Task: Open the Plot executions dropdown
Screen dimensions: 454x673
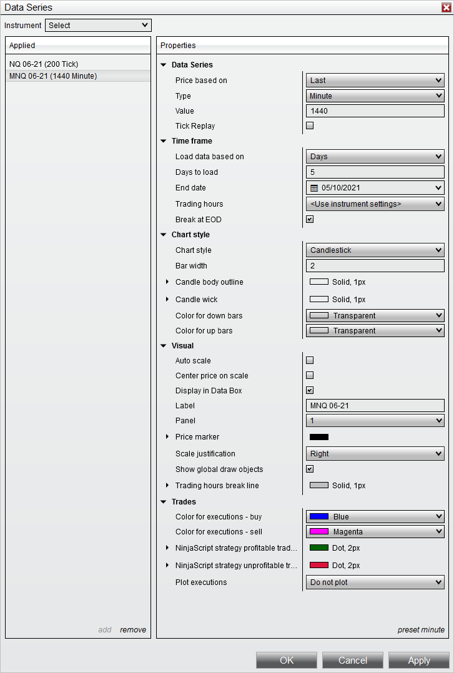Action: tap(375, 582)
